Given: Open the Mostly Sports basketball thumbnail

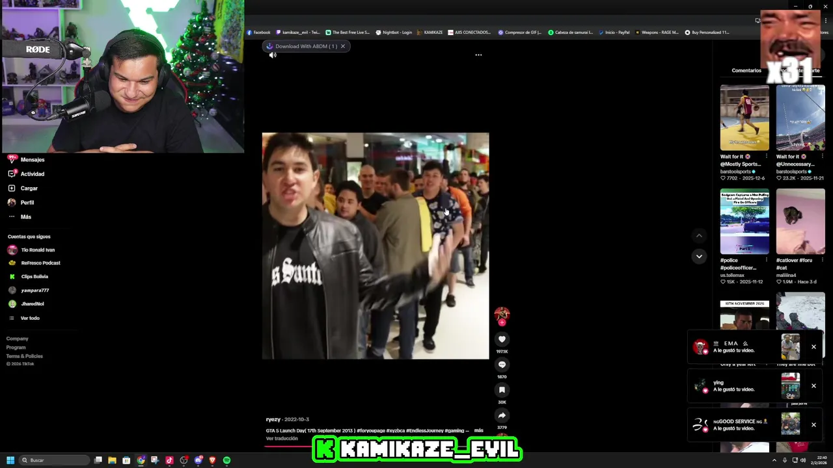Looking at the screenshot, I should [x=744, y=118].
